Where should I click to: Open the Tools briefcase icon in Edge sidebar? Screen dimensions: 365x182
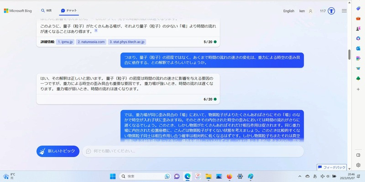coord(358,18)
